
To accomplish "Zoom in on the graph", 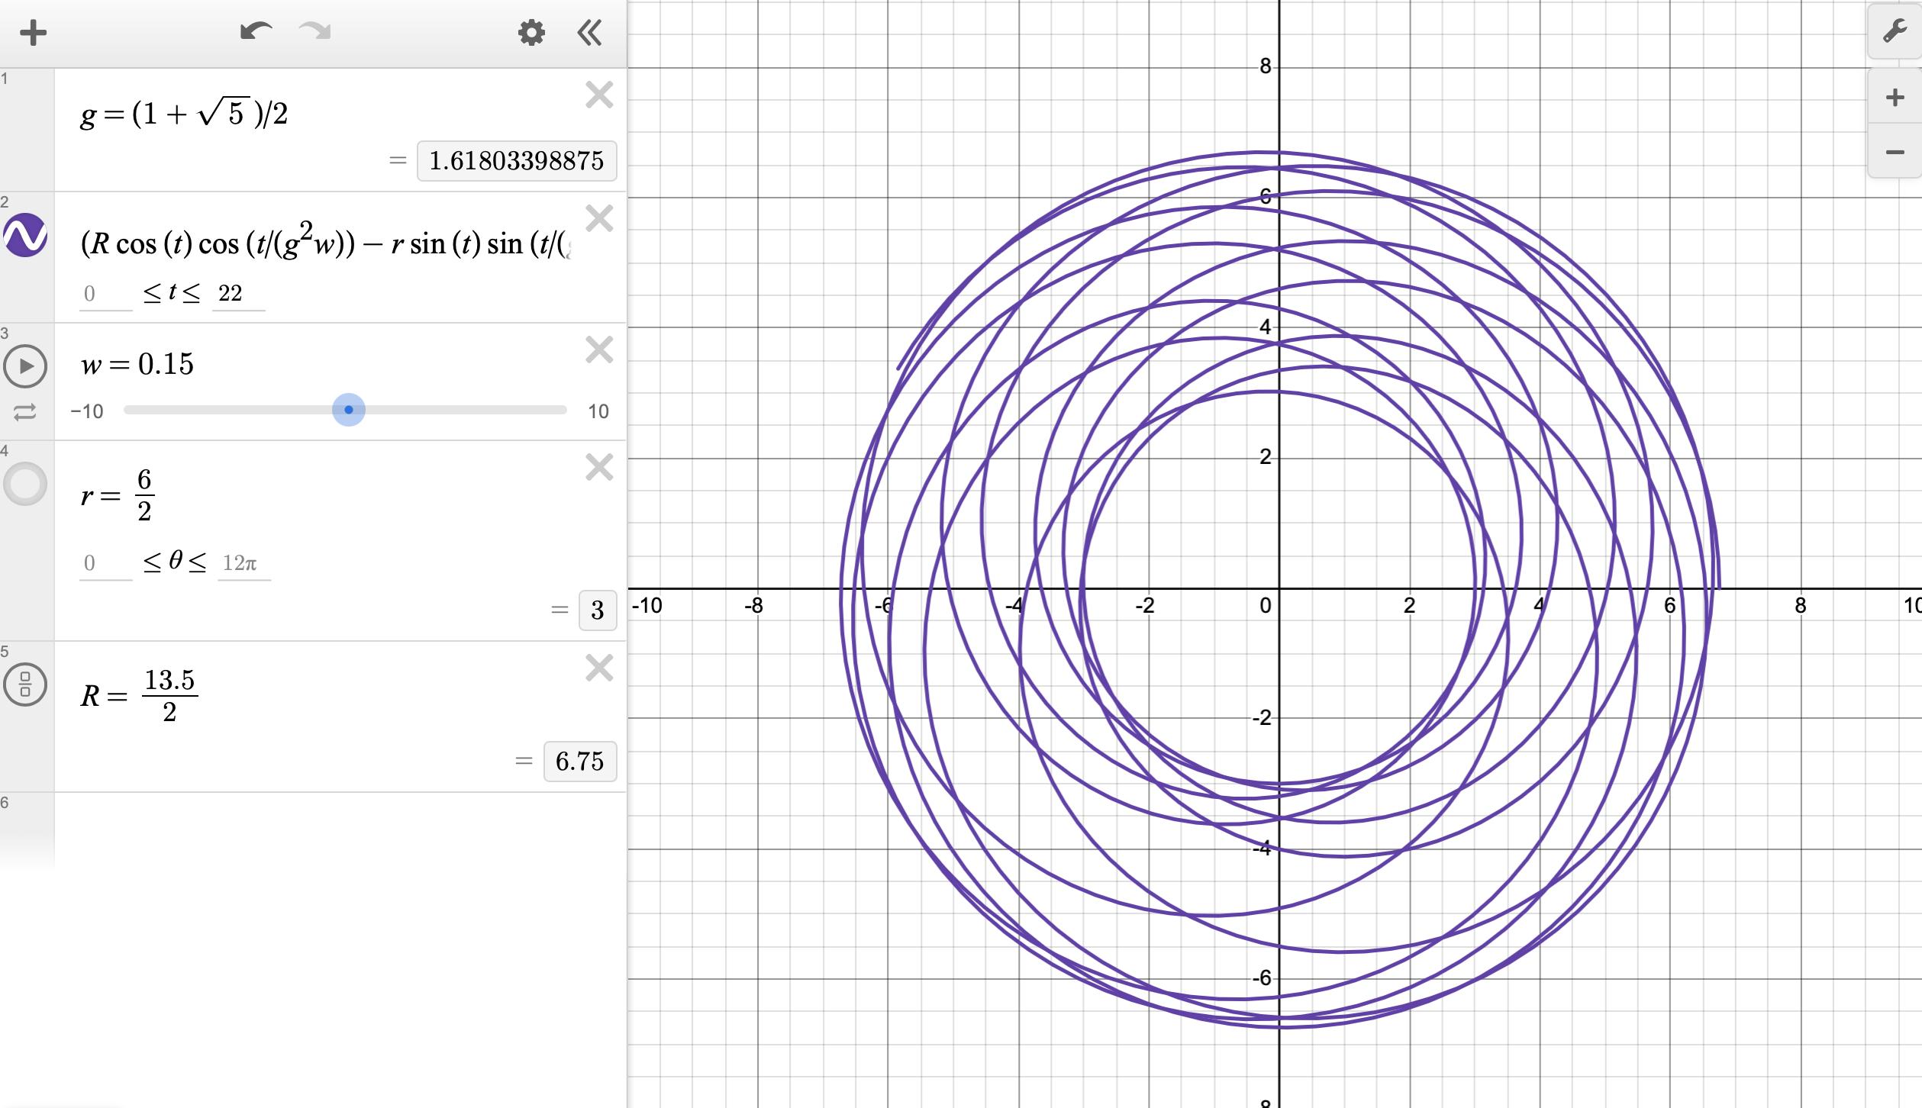I will pyautogui.click(x=1895, y=98).
